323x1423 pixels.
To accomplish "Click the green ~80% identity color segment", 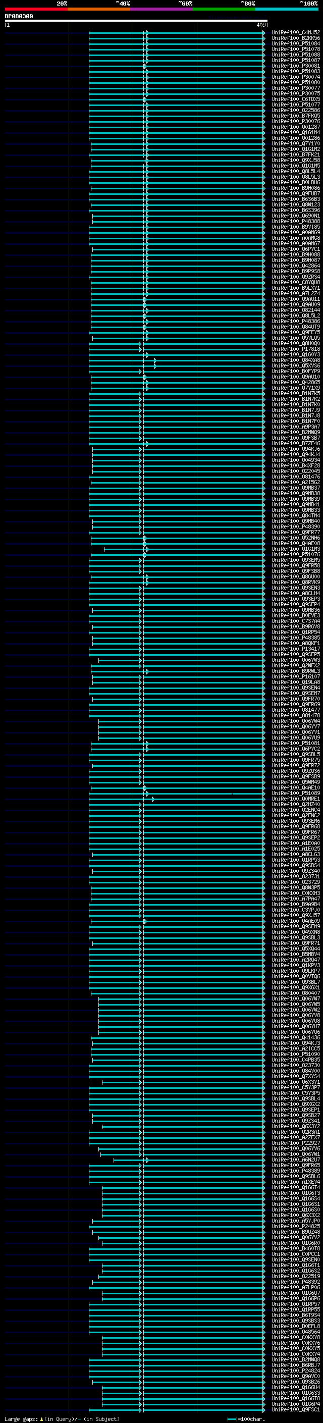I will 224,9.
